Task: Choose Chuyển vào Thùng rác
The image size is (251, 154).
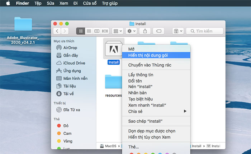Action: pyautogui.click(x=156, y=65)
